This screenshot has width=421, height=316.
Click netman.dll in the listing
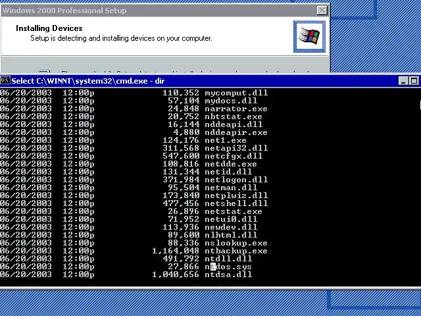tap(231, 188)
